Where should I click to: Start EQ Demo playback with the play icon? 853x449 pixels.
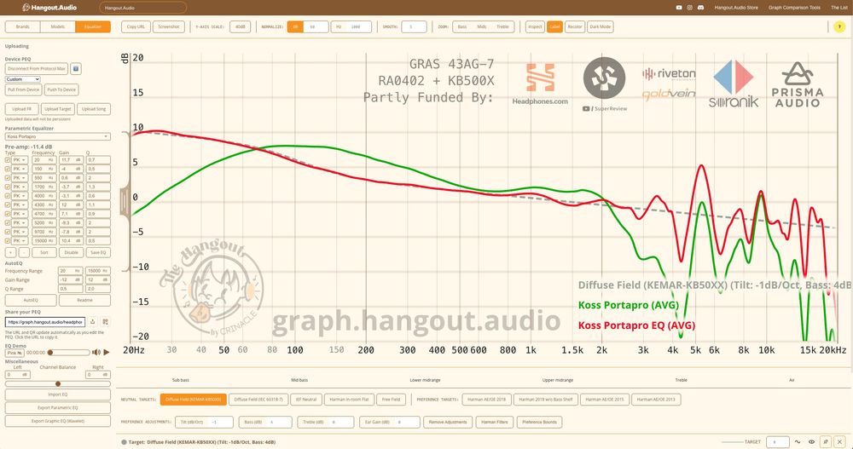coord(107,352)
